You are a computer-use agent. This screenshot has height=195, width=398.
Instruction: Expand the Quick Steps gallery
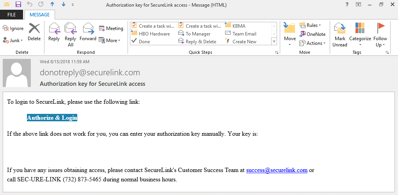click(274, 41)
